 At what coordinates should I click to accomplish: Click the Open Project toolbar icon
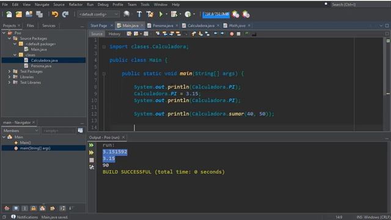click(x=29, y=14)
